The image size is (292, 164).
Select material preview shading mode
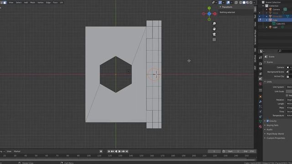pyautogui.click(x=247, y=2)
